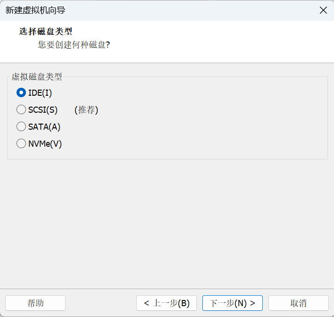The height and width of the screenshot is (317, 334).
Task: Close the 新建虚拟机向导 dialog
Action: pos(323,10)
